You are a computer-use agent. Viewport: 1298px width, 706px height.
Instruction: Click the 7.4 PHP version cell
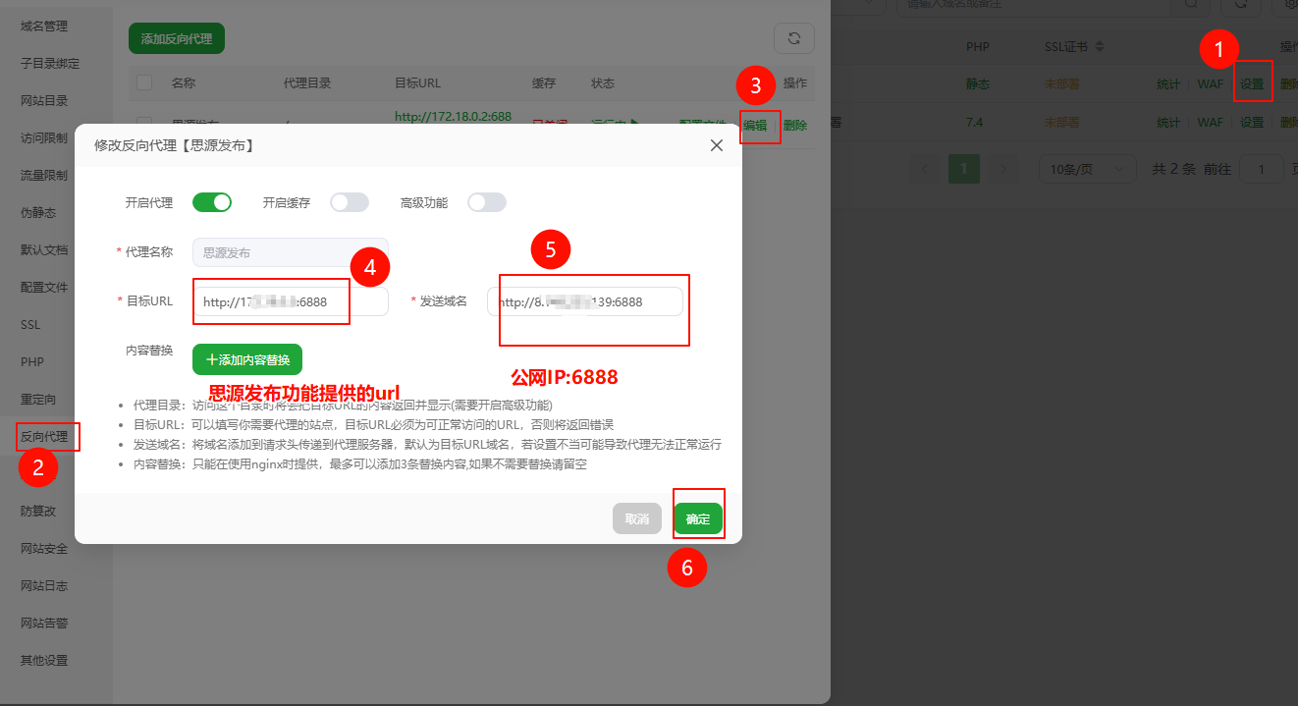[975, 123]
